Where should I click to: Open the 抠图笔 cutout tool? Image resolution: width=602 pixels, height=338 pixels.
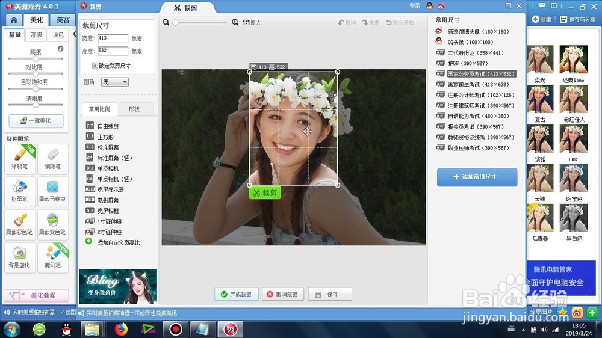point(20,191)
